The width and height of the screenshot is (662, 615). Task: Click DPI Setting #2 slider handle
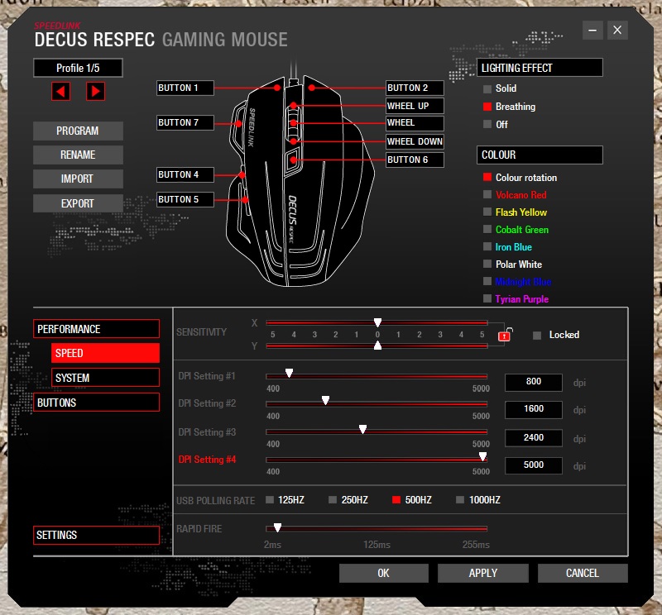pyautogui.click(x=325, y=400)
